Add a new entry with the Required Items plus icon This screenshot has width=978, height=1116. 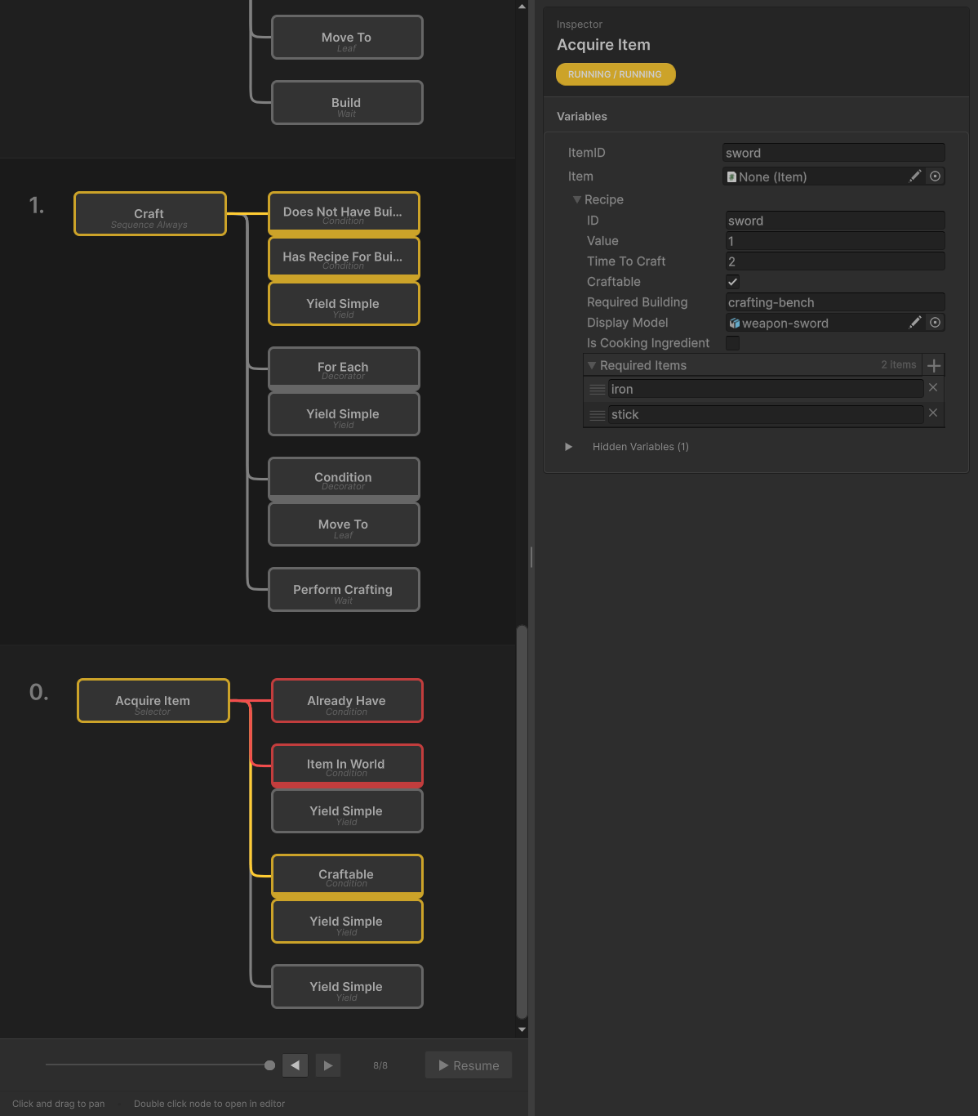(x=933, y=365)
